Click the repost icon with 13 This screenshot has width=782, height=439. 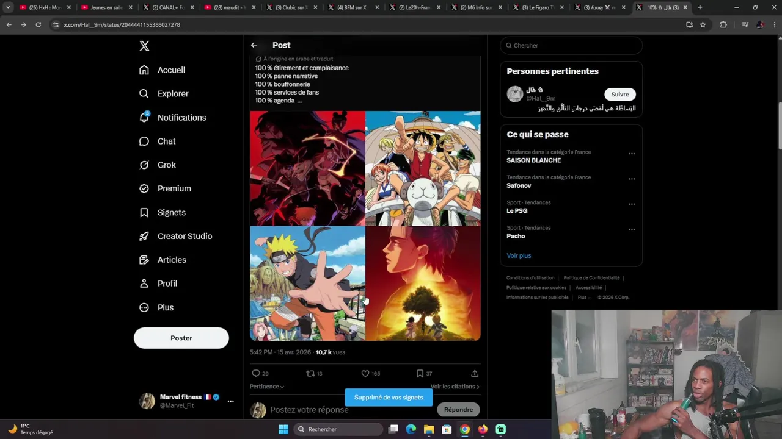pos(310,373)
